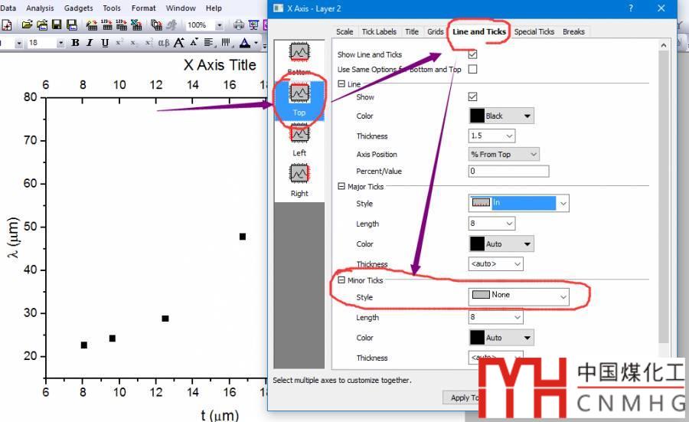
Task: Click the Slide Show presentation icon
Action: pos(253,25)
